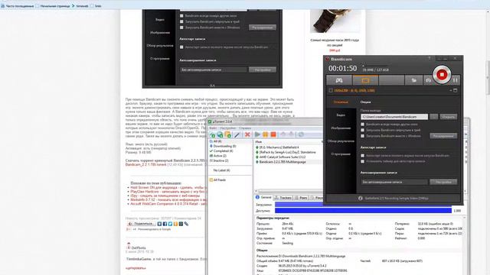This screenshot has width=490, height=275.
Task: Click the Twitter share icon on webpage
Action: pos(170,224)
